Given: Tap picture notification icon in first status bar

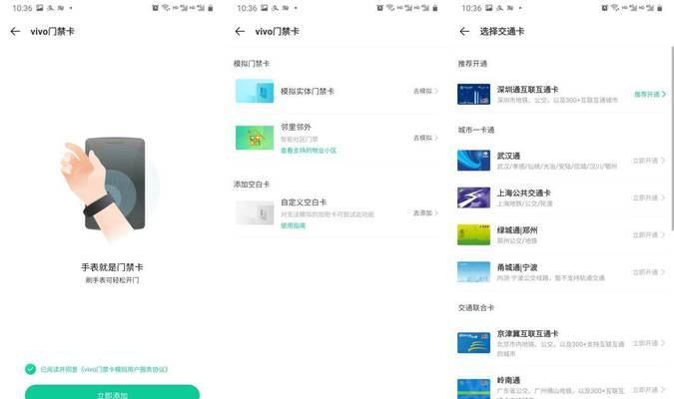Looking at the screenshot, I should (x=40, y=8).
